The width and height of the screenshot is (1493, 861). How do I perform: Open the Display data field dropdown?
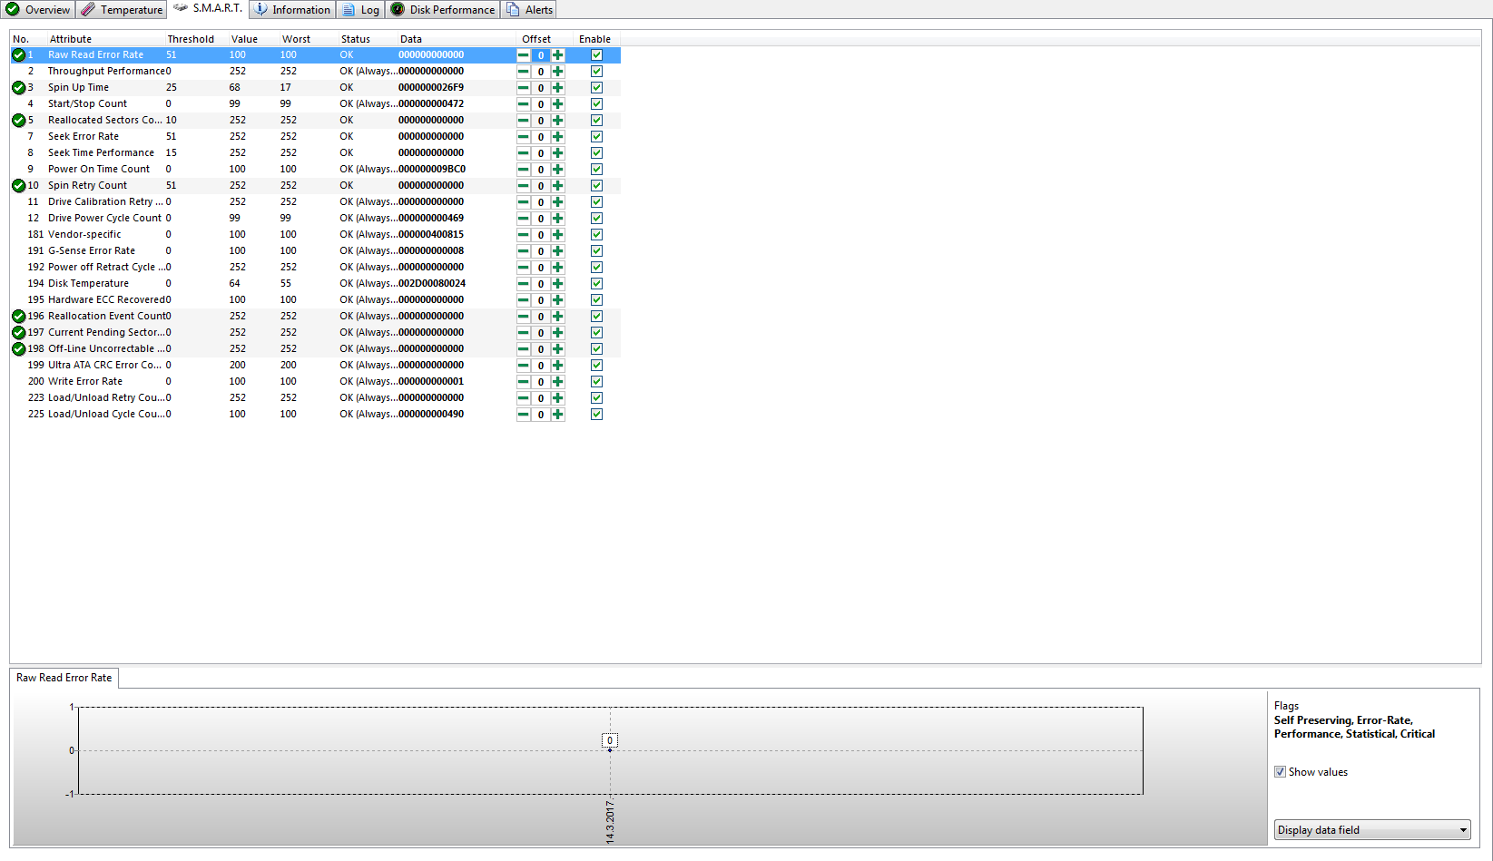[x=1371, y=830]
